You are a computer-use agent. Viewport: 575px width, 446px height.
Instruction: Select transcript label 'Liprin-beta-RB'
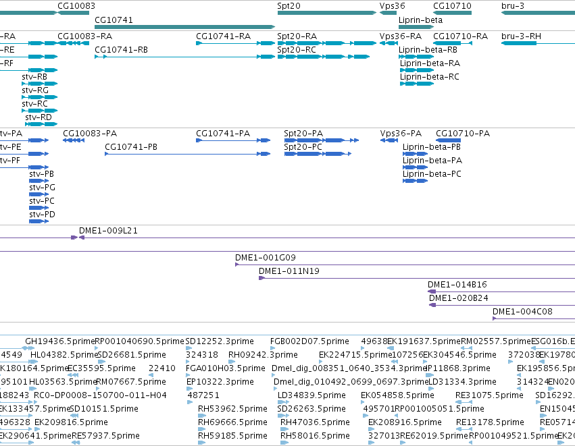click(428, 50)
